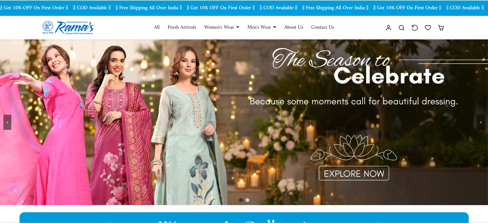Go to next banner slide arrow

tap(481, 122)
